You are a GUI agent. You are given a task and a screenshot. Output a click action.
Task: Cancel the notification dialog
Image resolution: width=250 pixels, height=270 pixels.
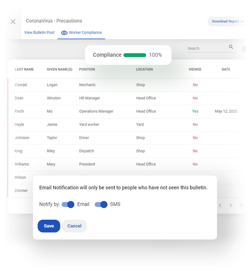pos(74,226)
